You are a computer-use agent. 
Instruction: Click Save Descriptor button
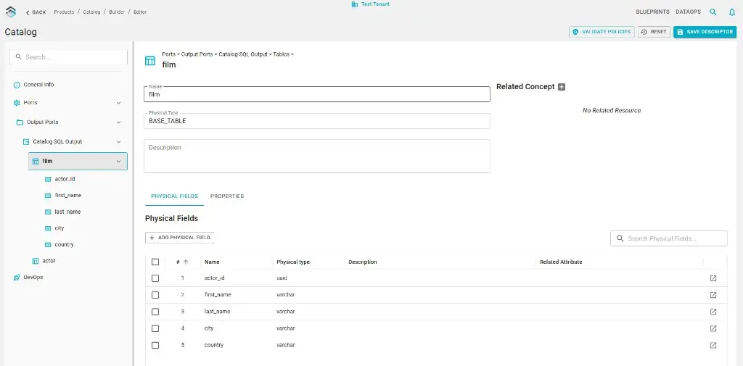[x=705, y=32]
